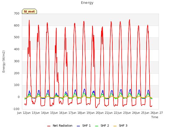Screen dimensions: 175x131
Task: Click the SI_met annotation label
Action: click(29, 11)
